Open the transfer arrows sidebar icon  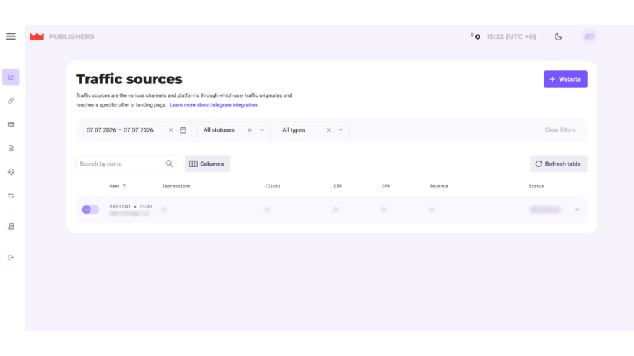[11, 196]
